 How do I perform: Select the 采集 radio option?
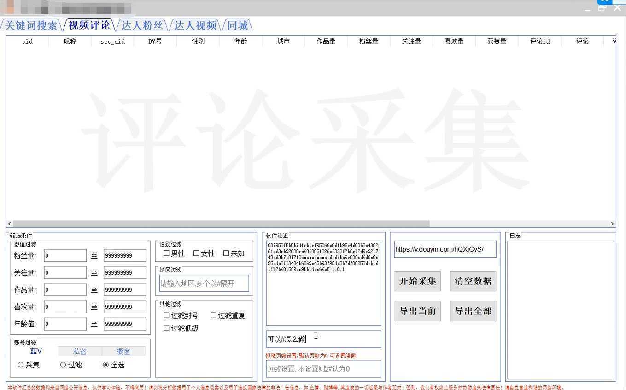pos(21,365)
